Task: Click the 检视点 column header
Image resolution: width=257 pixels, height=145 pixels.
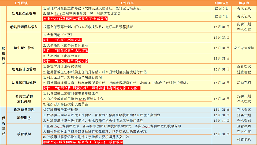Action: pyautogui.click(x=244, y=3)
